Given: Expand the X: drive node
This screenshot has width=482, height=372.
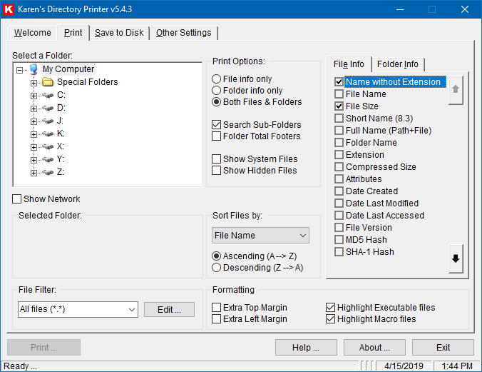Looking at the screenshot, I should [x=34, y=148].
